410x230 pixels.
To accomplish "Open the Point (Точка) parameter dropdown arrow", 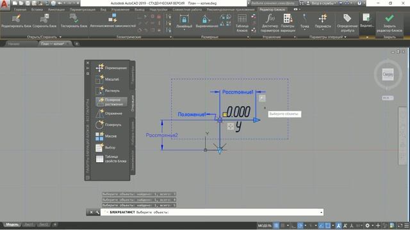I will 305,30.
